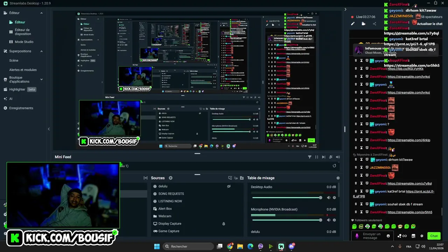Toggle Mini Feed alert volume icon
Viewport: 448px width, 252px height.
coord(338,157)
